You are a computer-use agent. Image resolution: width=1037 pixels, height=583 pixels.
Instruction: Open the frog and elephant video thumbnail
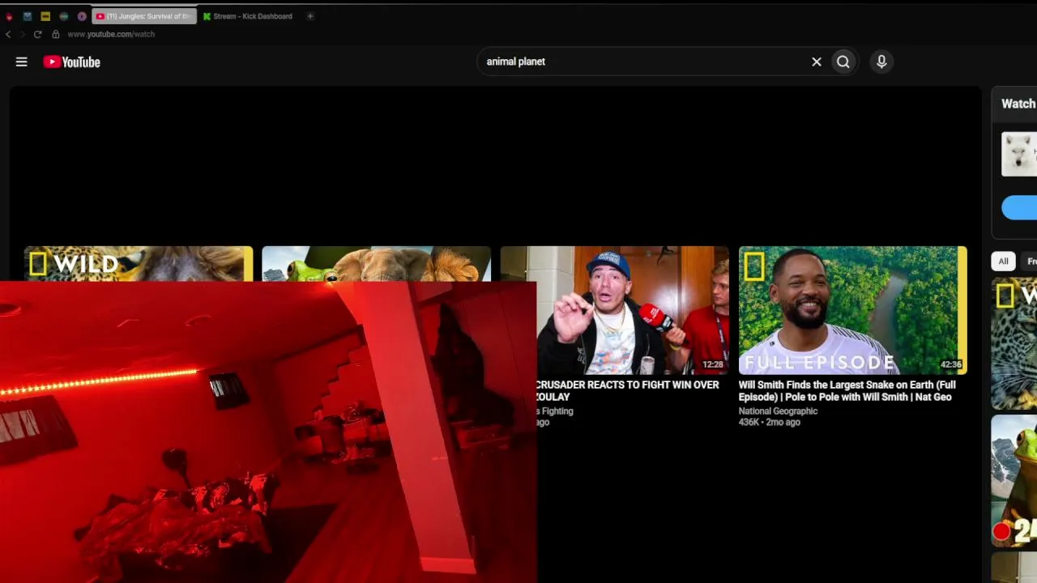click(x=377, y=263)
